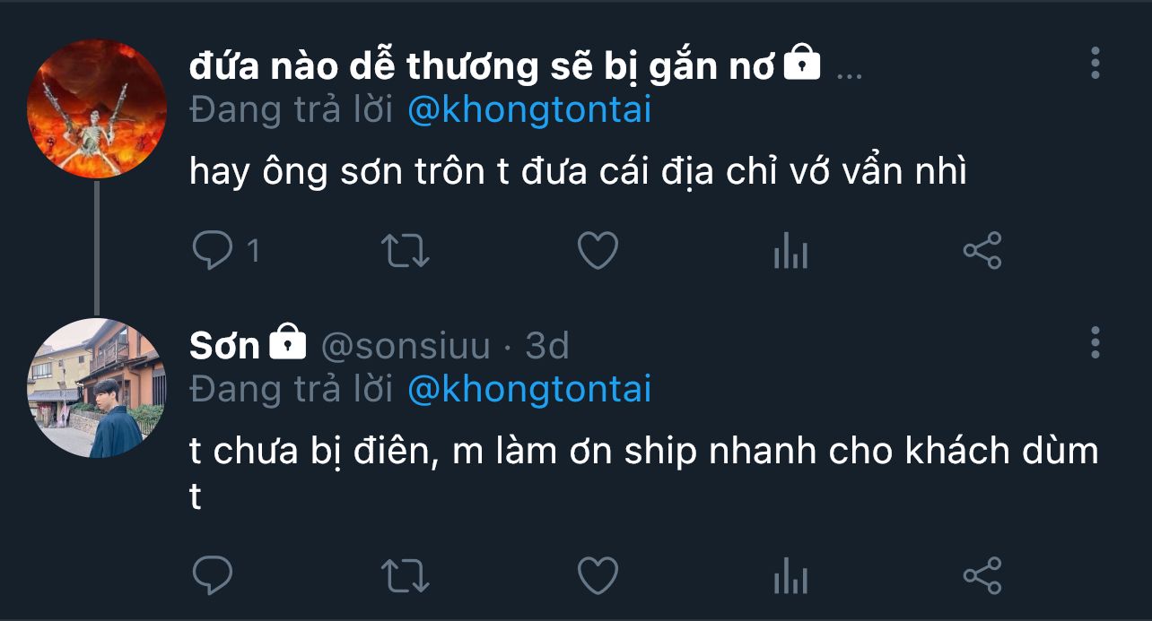View analytics of Sơn's tweet
The image size is (1152, 621).
pyautogui.click(x=790, y=576)
